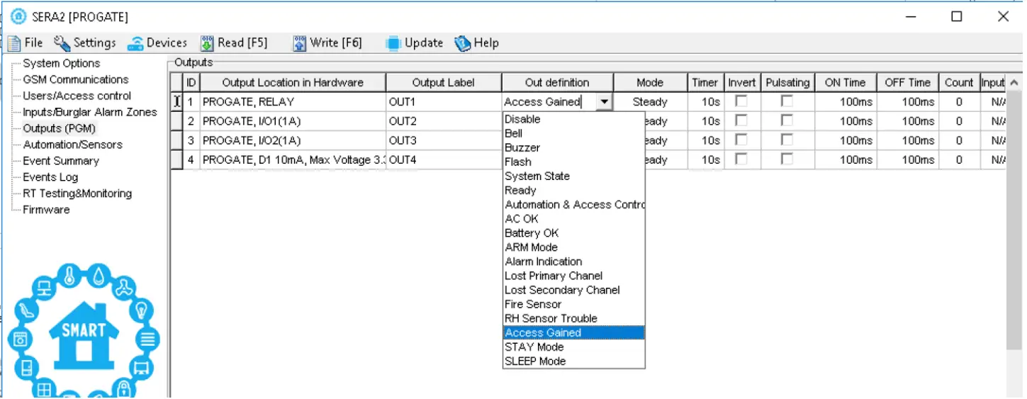Choose Lost Secondary Chanel option
1027x399 pixels.
coord(573,290)
